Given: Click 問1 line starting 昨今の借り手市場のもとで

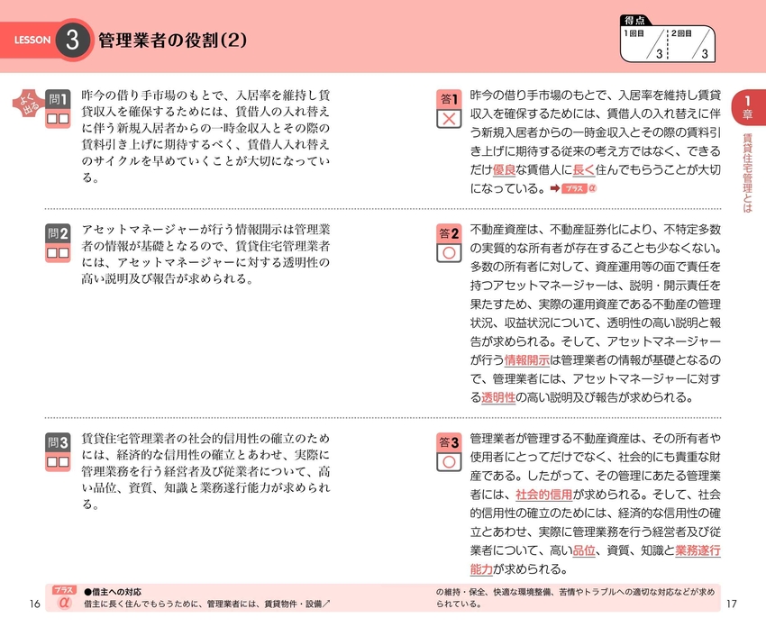Looking at the screenshot, I should click(x=205, y=95).
